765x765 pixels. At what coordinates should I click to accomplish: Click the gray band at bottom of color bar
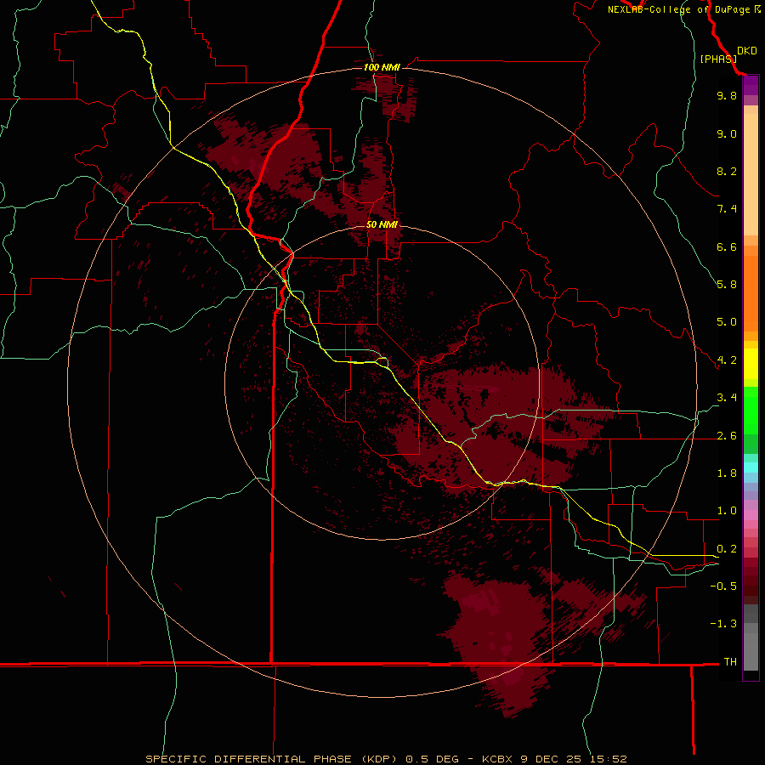tap(751, 638)
